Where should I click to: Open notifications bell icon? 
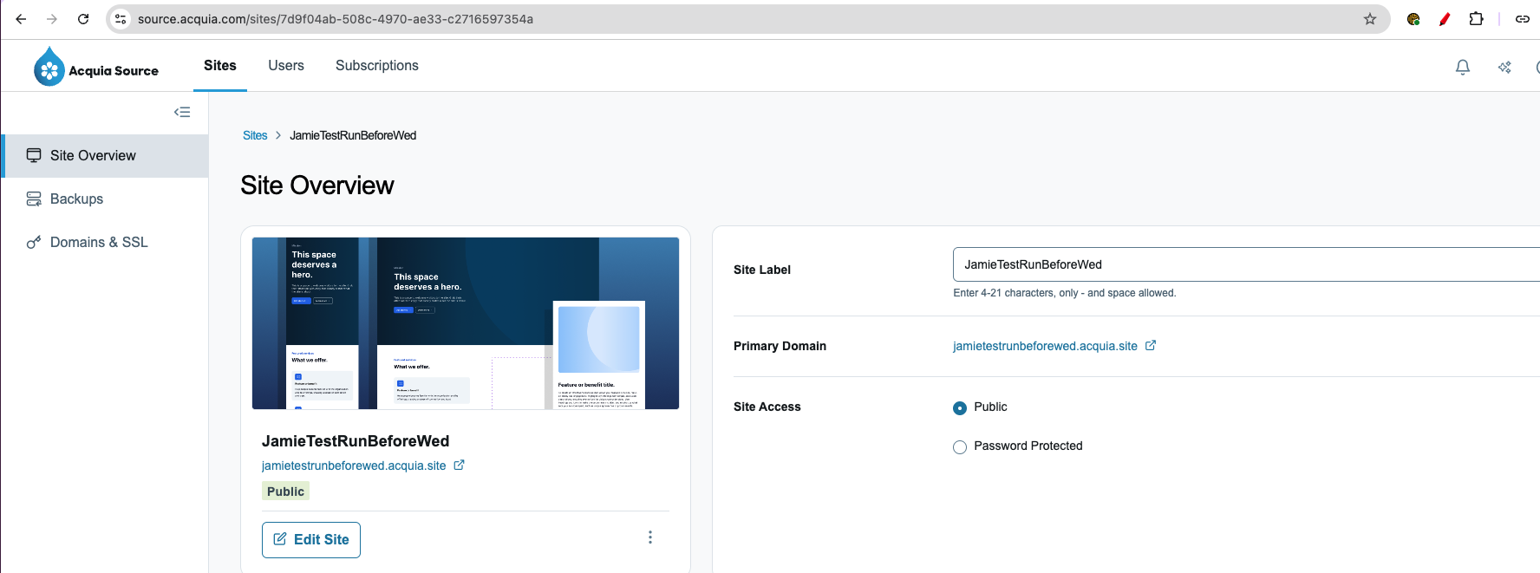tap(1463, 67)
